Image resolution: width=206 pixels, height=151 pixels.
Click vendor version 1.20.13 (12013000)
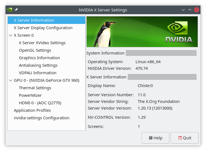(x=155, y=108)
